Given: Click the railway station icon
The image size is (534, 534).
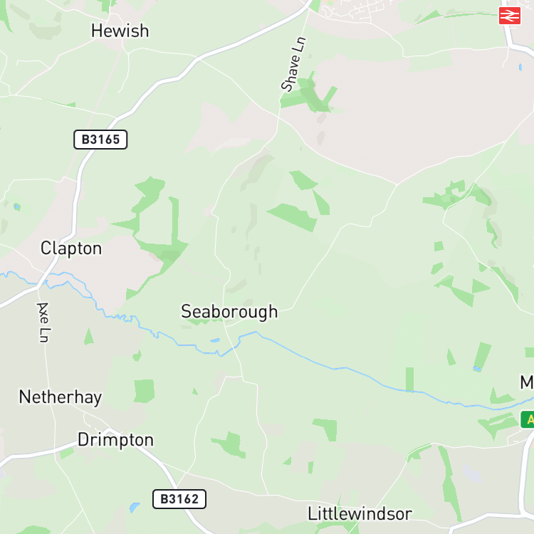Looking at the screenshot, I should [510, 16].
